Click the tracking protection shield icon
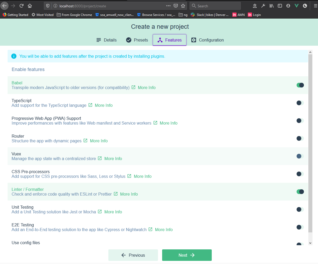This screenshot has width=318, height=264. point(48,6)
